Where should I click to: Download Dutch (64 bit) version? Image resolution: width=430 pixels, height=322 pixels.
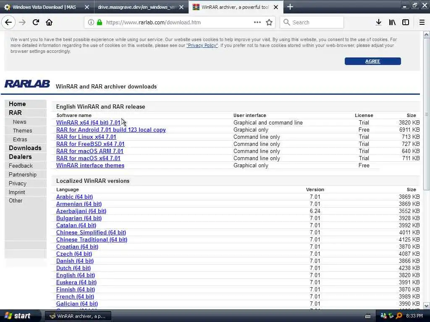[73, 268]
